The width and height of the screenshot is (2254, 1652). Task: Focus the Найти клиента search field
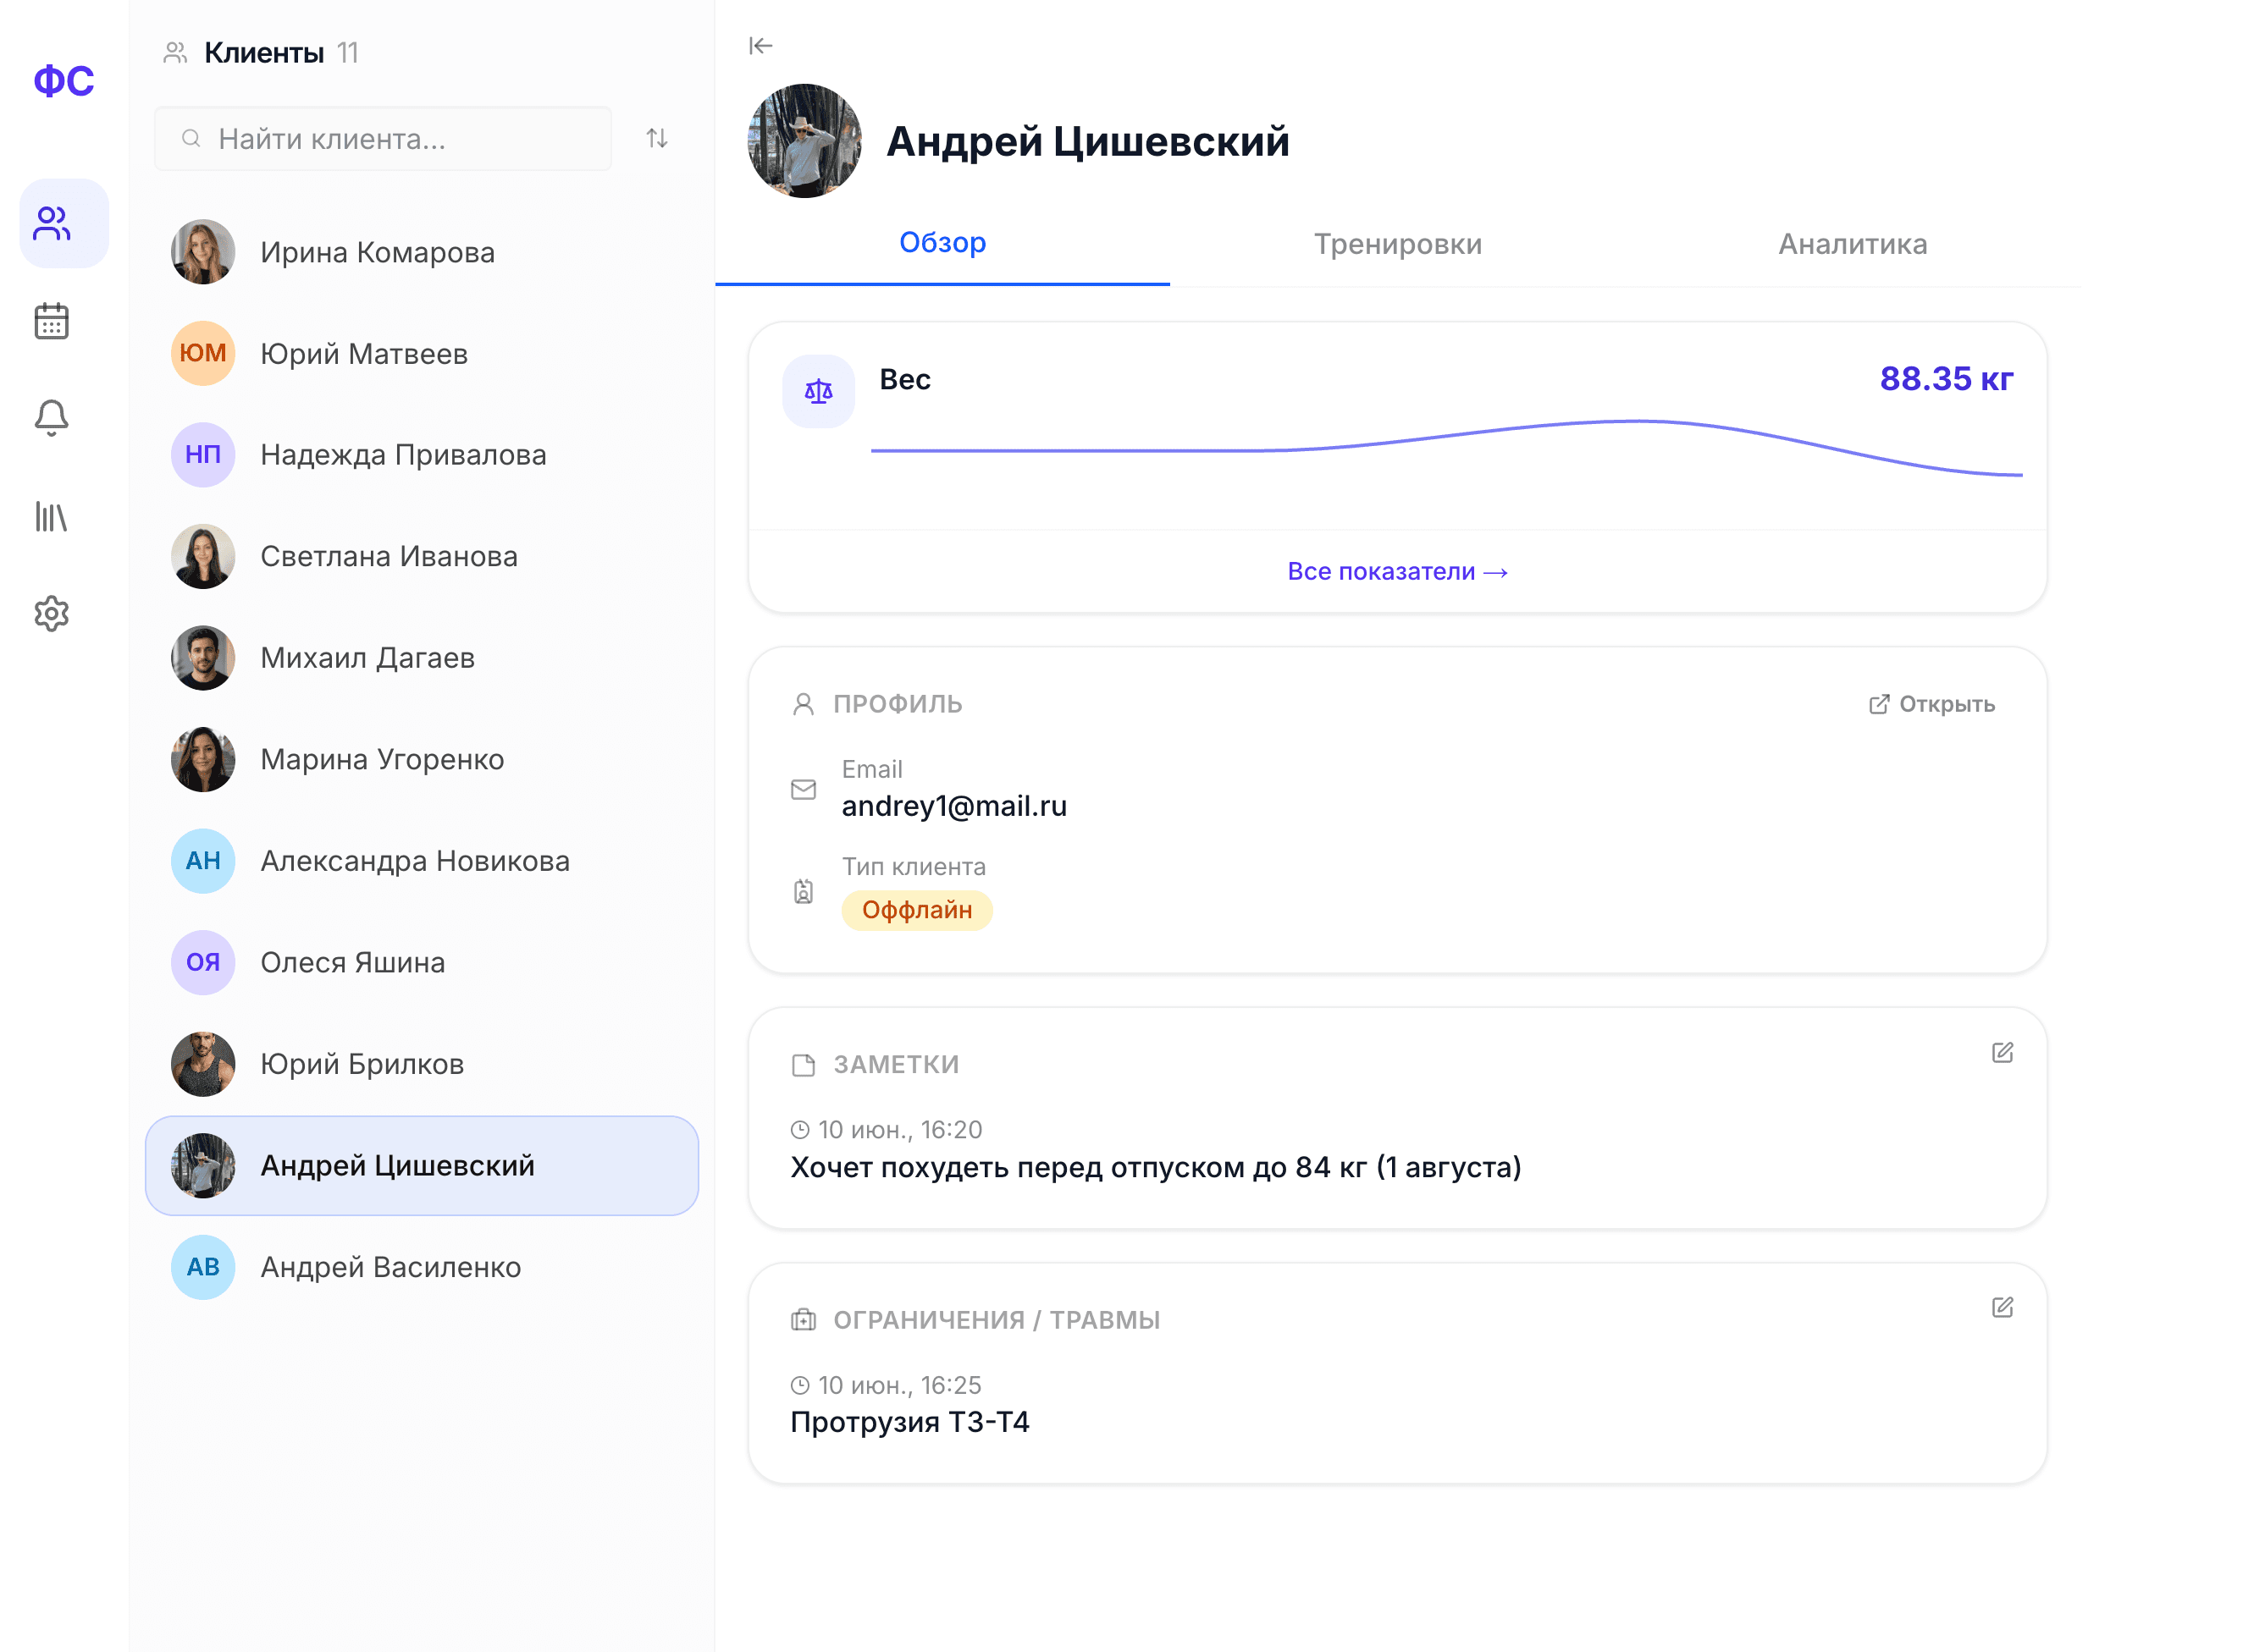coord(384,138)
